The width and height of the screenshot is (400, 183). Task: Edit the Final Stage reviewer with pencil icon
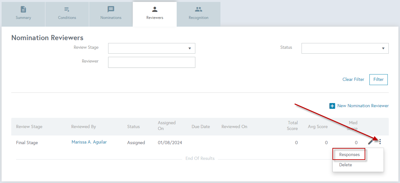[371, 142]
